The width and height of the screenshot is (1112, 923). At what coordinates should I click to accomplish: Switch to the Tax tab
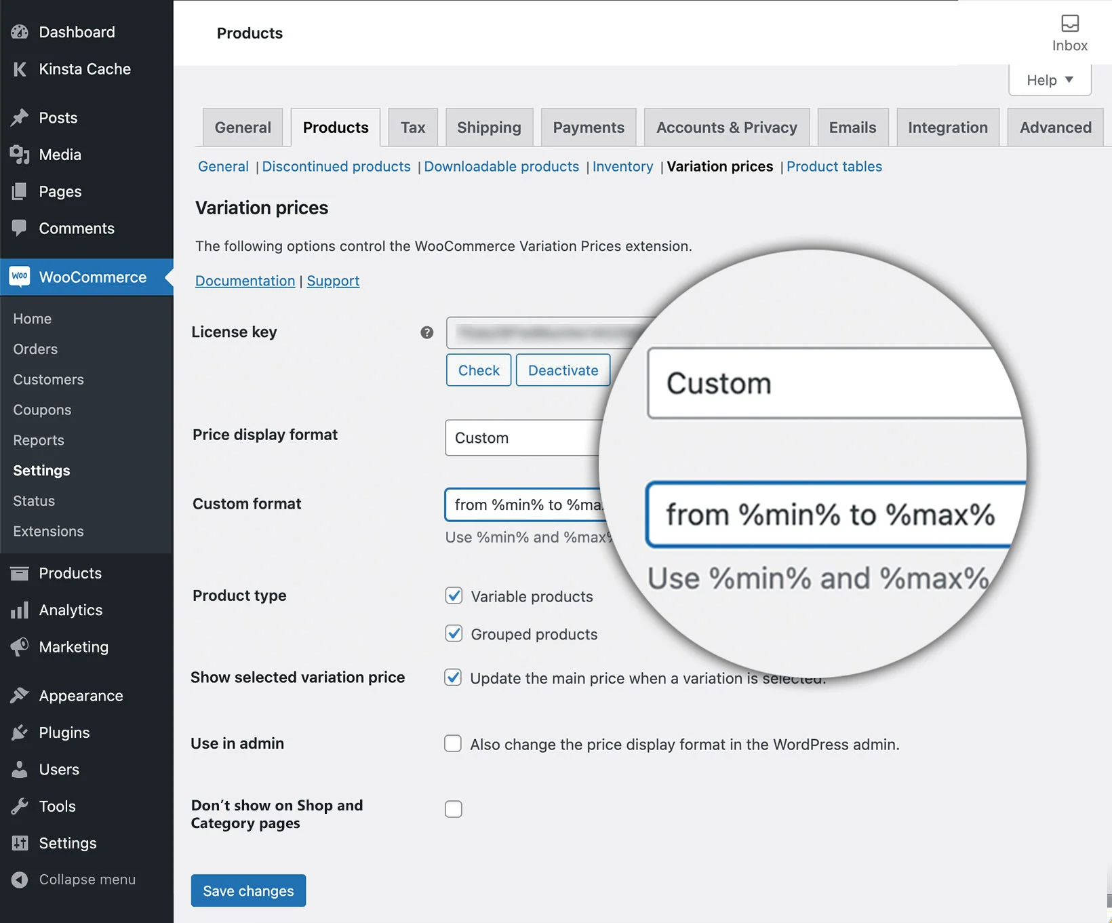click(x=413, y=127)
